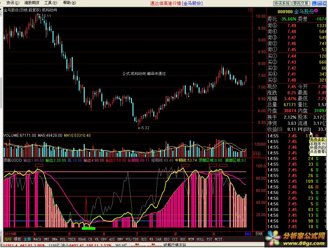
Task: Click the 委比 -35.66% value
Action: click(x=288, y=19)
